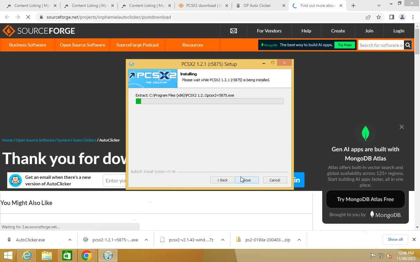This screenshot has width=420, height=262.
Task: Expand AutoClicker.exe download options
Action: [x=70, y=240]
